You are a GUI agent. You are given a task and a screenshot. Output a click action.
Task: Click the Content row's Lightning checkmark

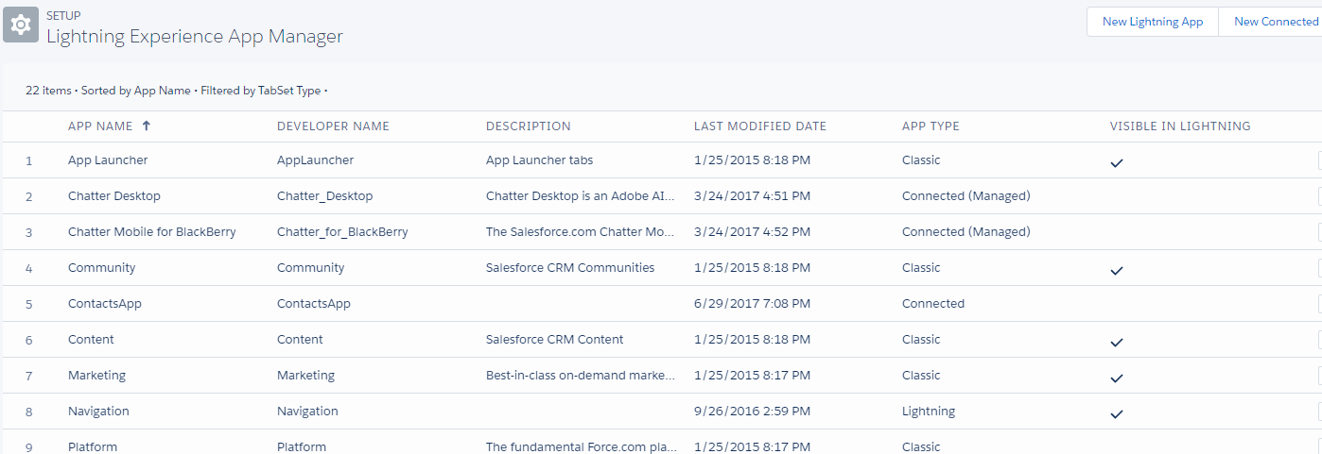[1117, 342]
